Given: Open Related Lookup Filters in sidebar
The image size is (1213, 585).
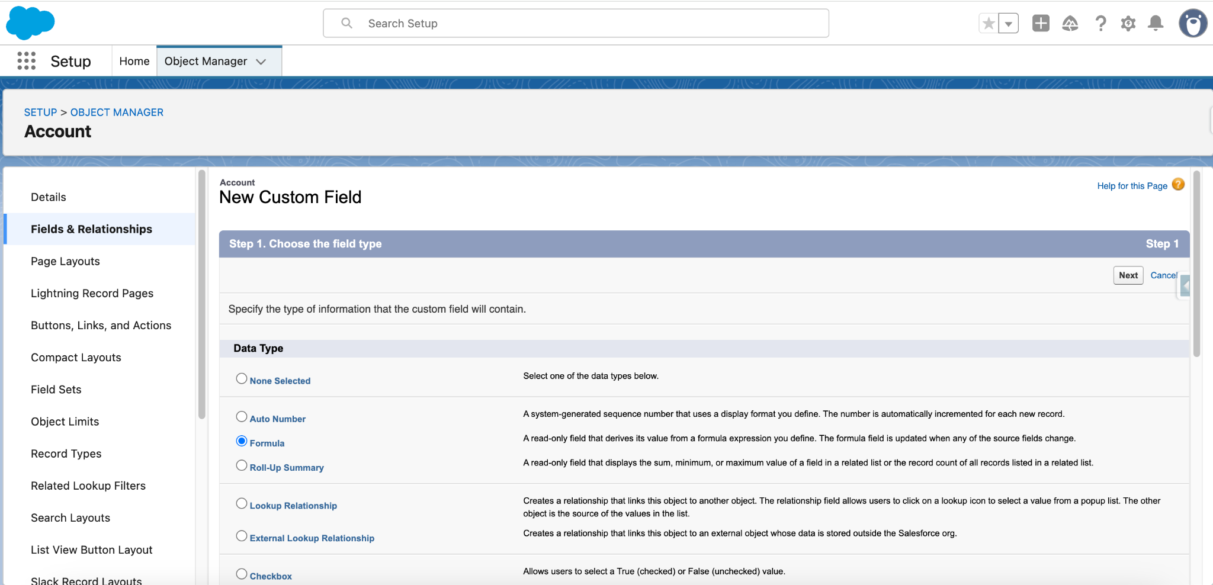Looking at the screenshot, I should [100, 486].
